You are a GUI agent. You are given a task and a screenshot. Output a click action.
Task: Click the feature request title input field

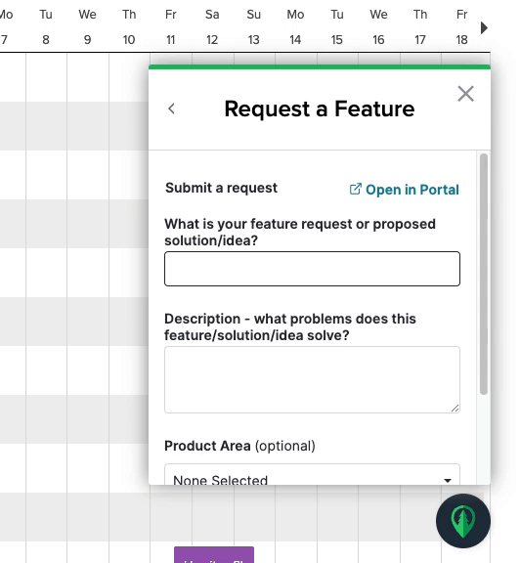312,269
